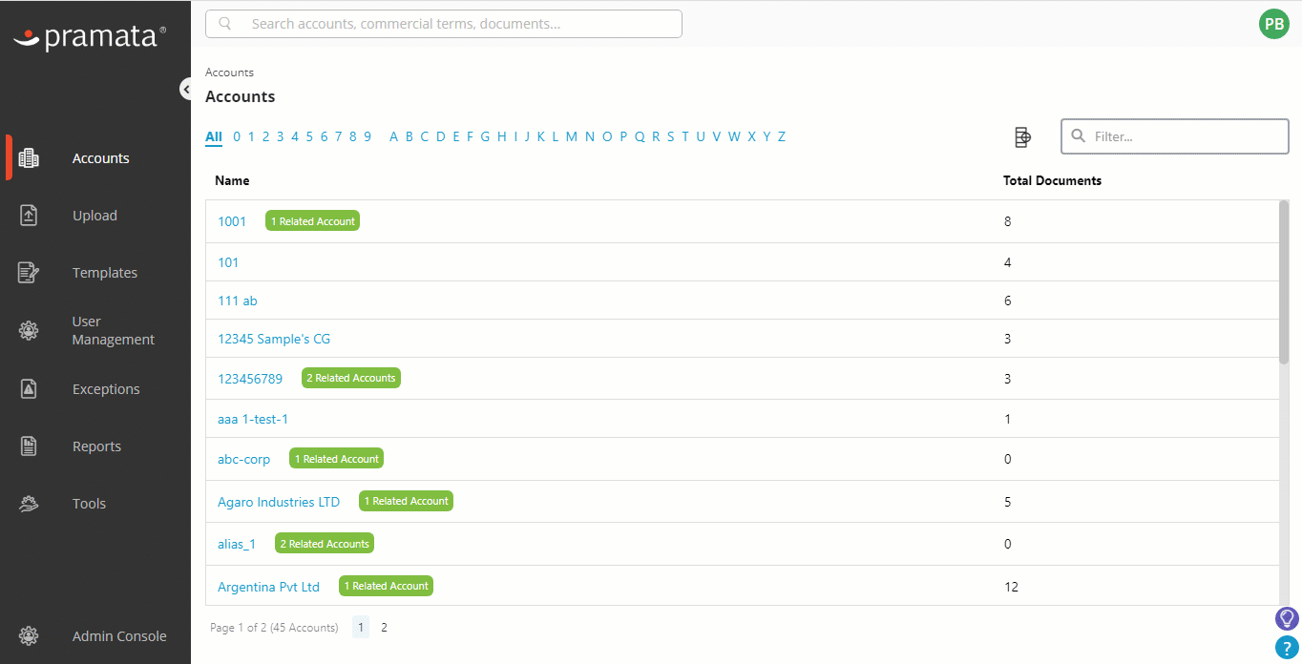The height and width of the screenshot is (664, 1302).
Task: Click the 12 documents count for Argentina
Action: click(x=1011, y=587)
